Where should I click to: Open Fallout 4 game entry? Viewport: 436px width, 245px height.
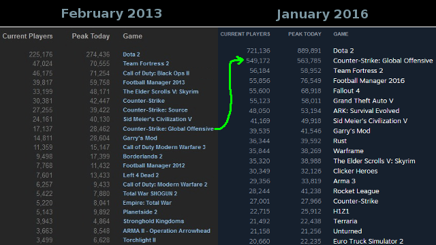(x=346, y=91)
